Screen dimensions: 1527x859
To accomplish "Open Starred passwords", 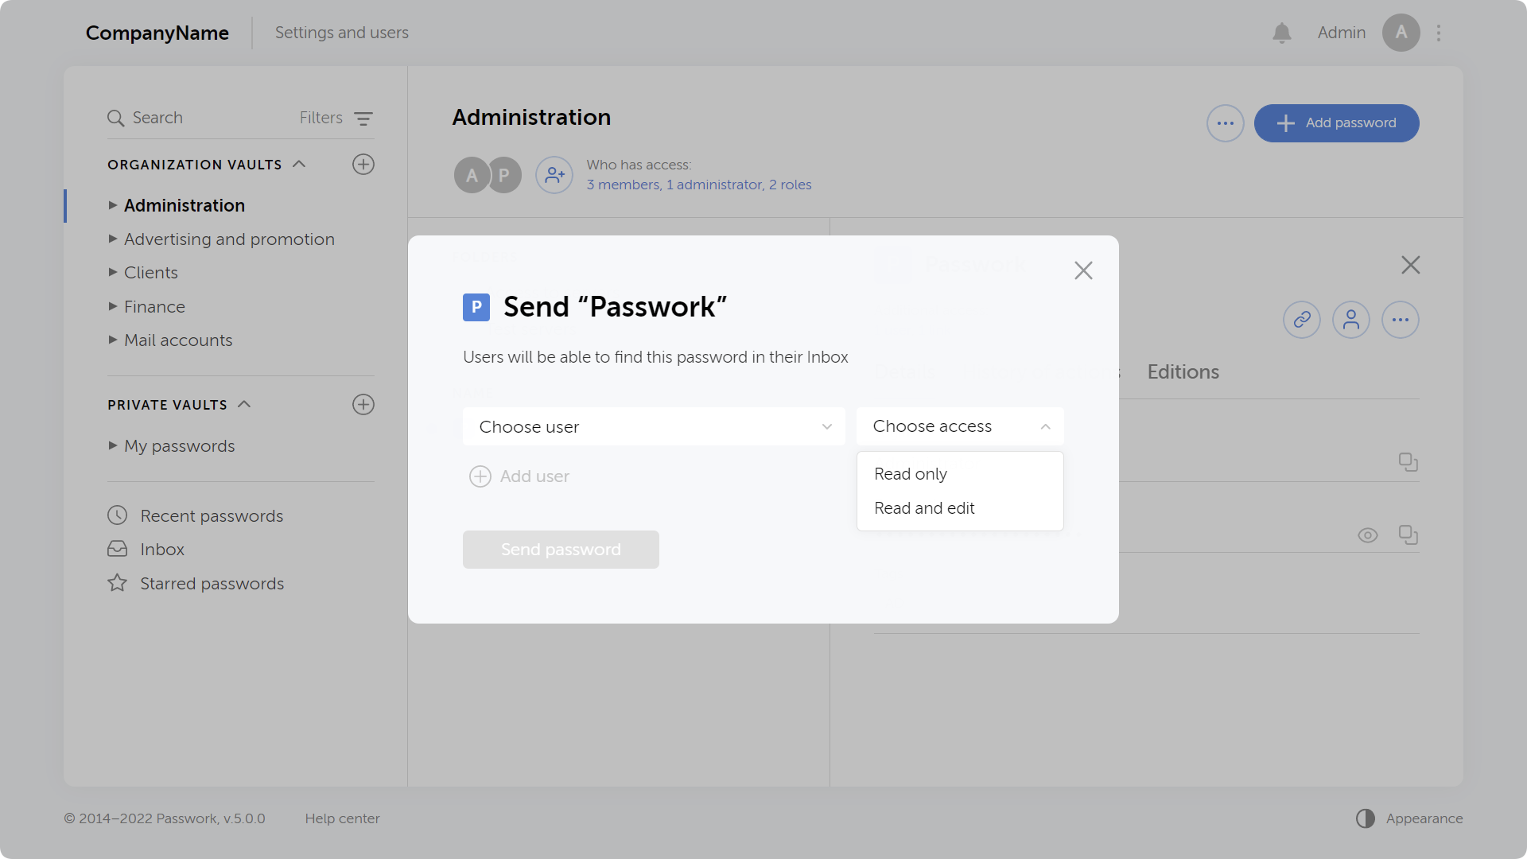I will click(212, 584).
